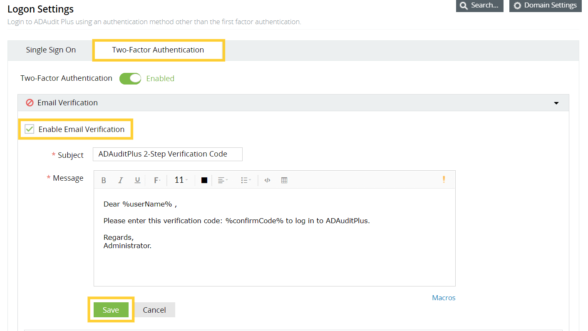Click the Domain Settings gear icon

(x=517, y=6)
